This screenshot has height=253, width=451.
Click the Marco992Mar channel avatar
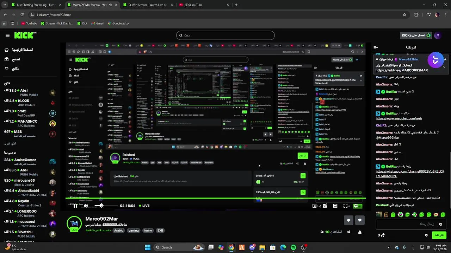click(x=74, y=224)
